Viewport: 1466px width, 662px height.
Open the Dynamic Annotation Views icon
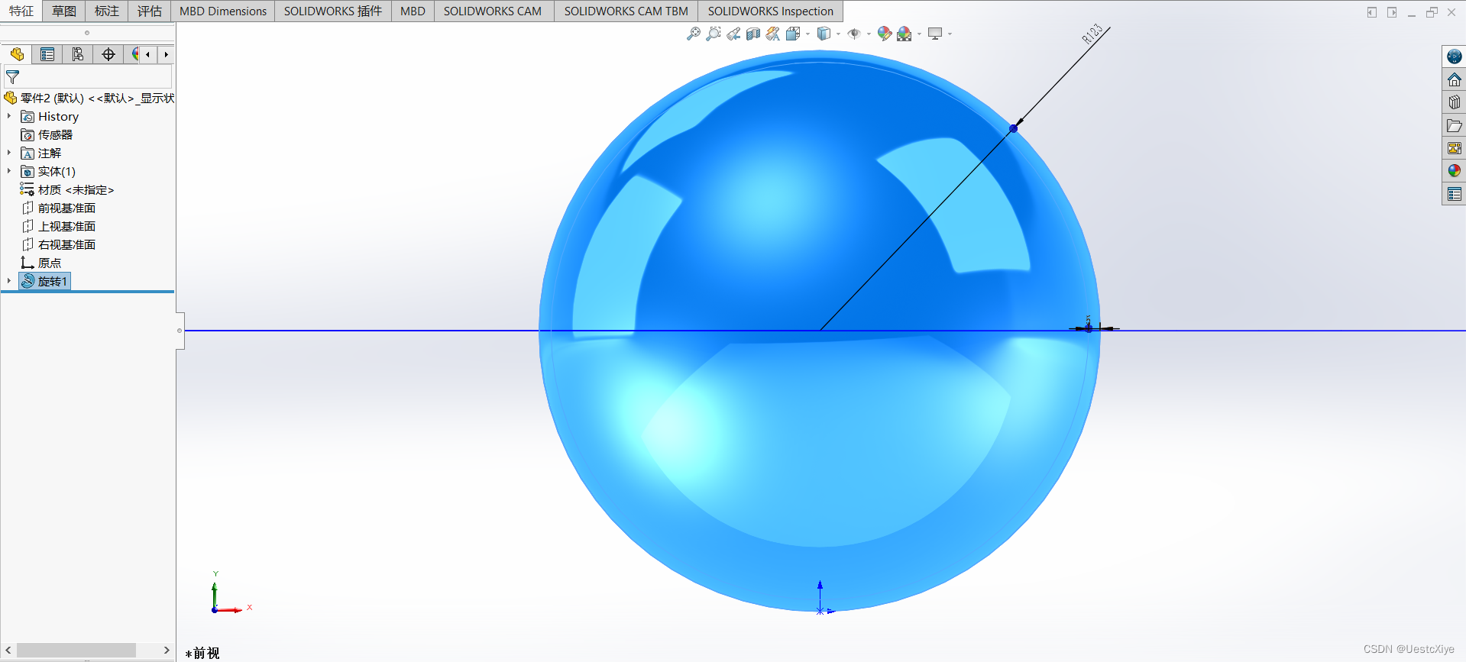point(773,34)
